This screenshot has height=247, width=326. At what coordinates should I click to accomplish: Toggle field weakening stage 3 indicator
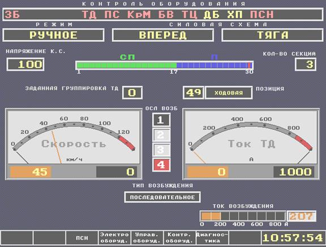click(161, 150)
